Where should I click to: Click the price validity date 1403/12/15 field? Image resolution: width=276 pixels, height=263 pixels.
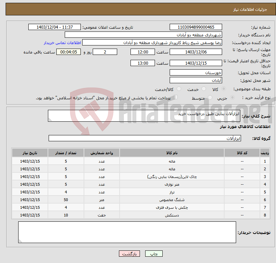click(x=196, y=63)
